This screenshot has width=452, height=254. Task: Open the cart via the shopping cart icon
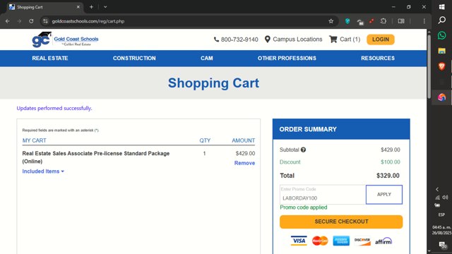tap(333, 40)
